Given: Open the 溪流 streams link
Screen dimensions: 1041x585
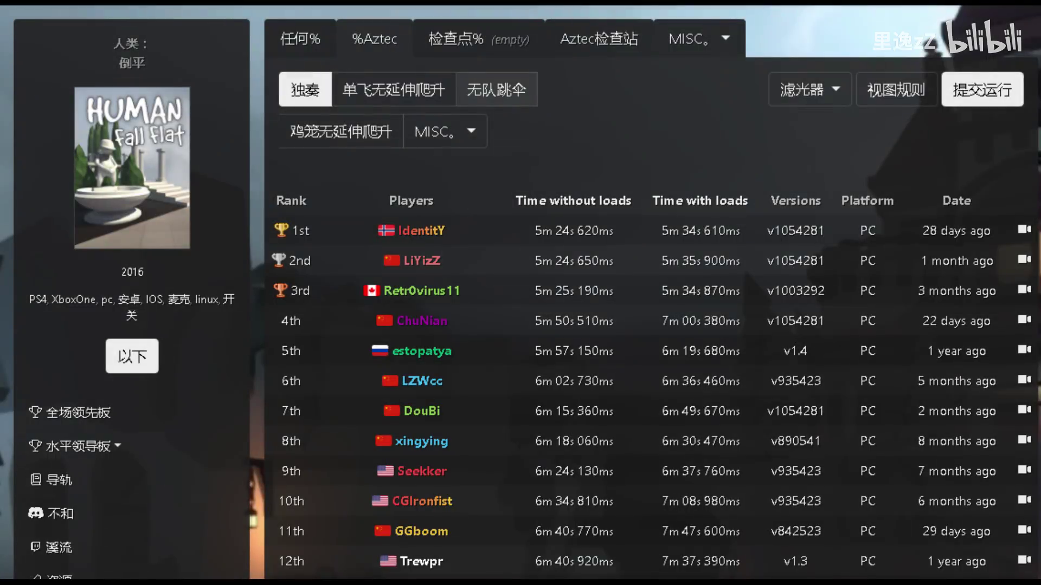Looking at the screenshot, I should pos(59,547).
